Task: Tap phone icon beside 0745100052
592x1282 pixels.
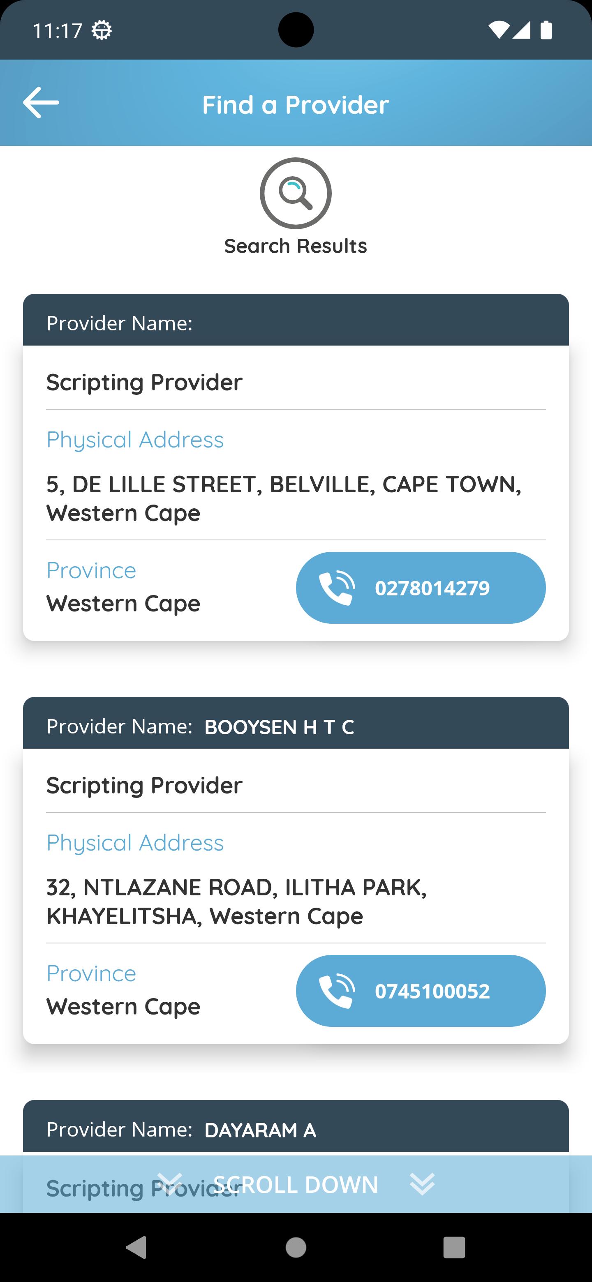Action: (x=337, y=991)
